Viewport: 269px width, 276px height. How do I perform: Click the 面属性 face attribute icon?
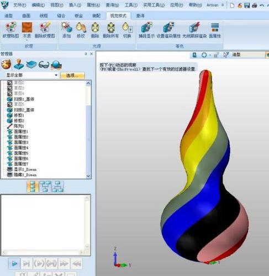click(215, 28)
